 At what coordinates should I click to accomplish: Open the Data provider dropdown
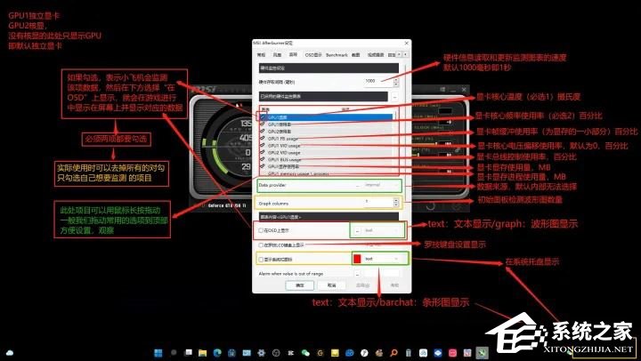coord(381,185)
